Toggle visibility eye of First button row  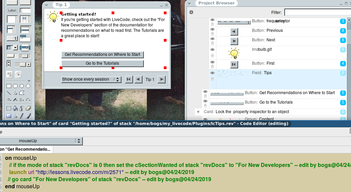click(212, 62)
